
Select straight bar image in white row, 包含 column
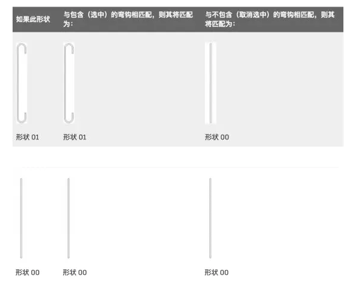coord(68,218)
